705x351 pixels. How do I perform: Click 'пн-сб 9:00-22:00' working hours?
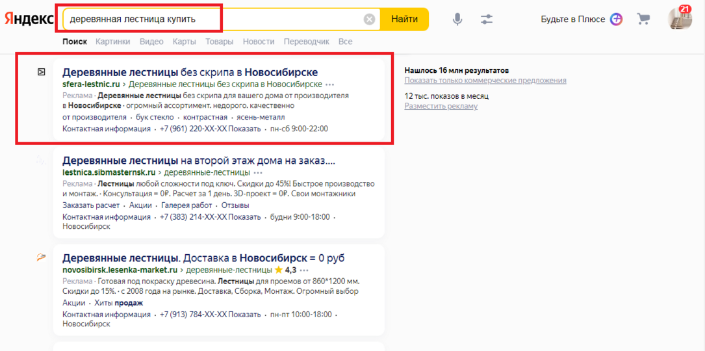click(x=299, y=129)
